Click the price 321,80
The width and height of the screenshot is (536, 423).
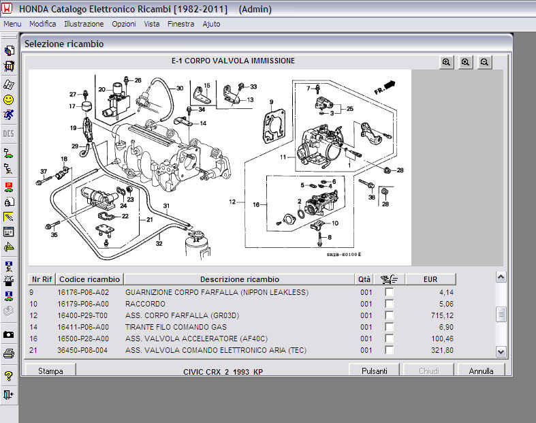(x=442, y=350)
